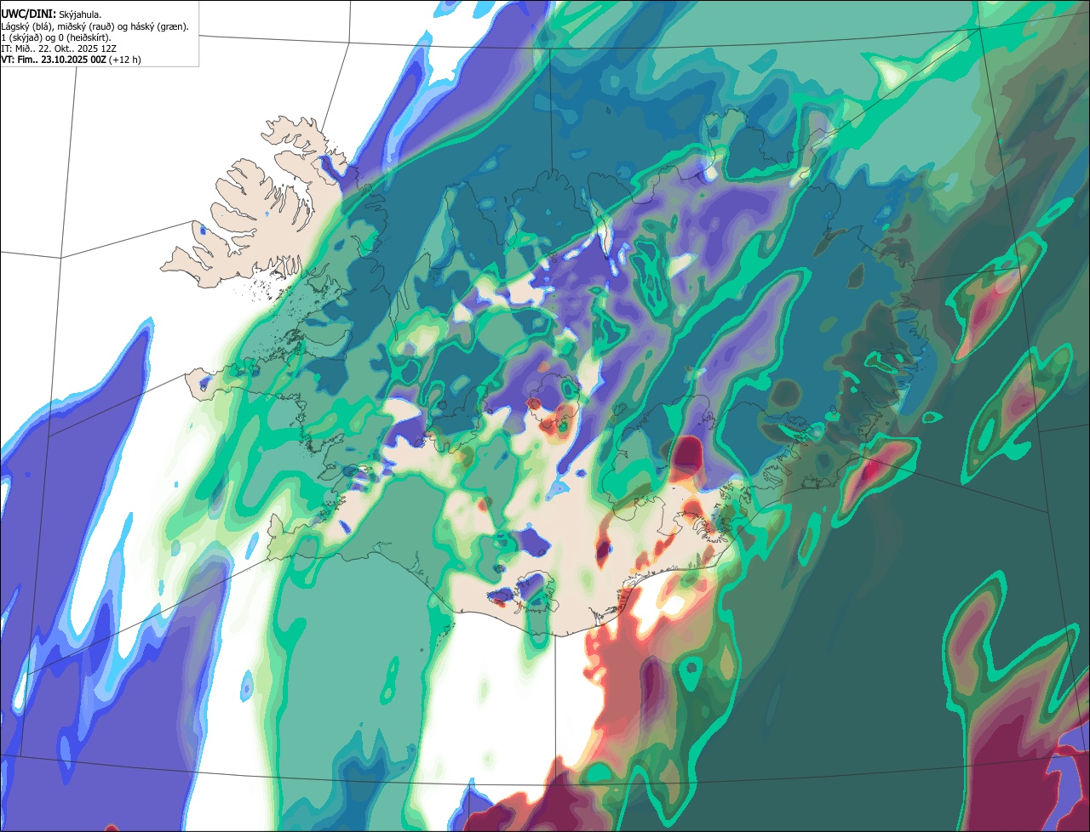Click the "IT: Mið.. 22. Okt.. 2025 12Z" line
The image size is (1090, 832).
pyautogui.click(x=59, y=48)
